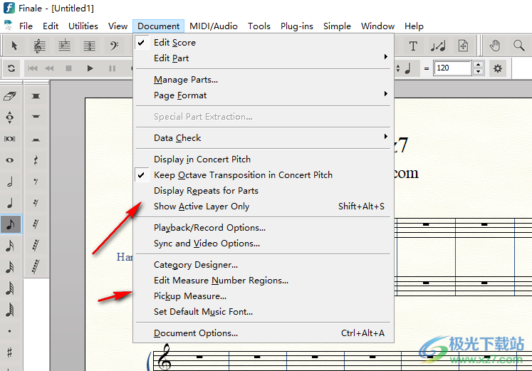Select the Quarter Note duration tool
Image resolution: width=532 pixels, height=371 pixels.
pos(10,204)
